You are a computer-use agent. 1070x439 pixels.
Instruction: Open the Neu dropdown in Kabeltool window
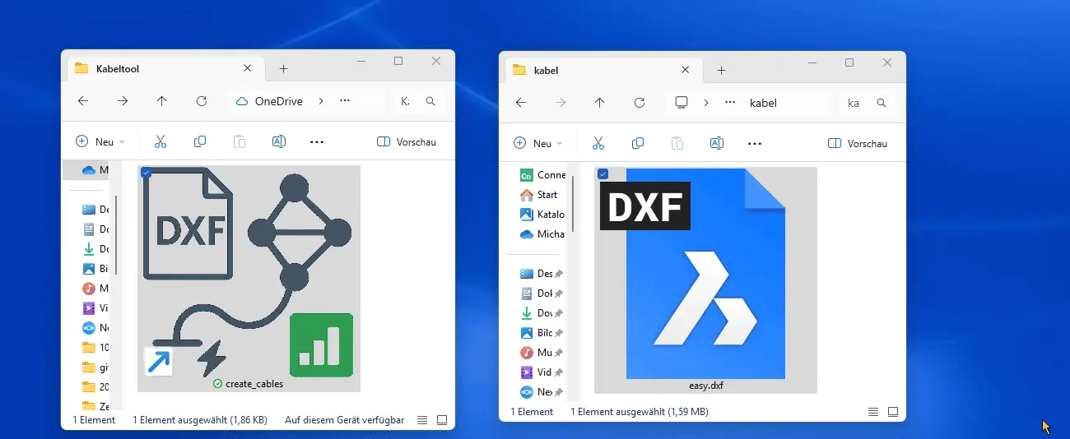pyautogui.click(x=100, y=141)
